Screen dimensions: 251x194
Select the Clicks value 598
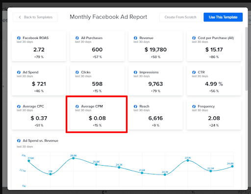click(x=97, y=84)
